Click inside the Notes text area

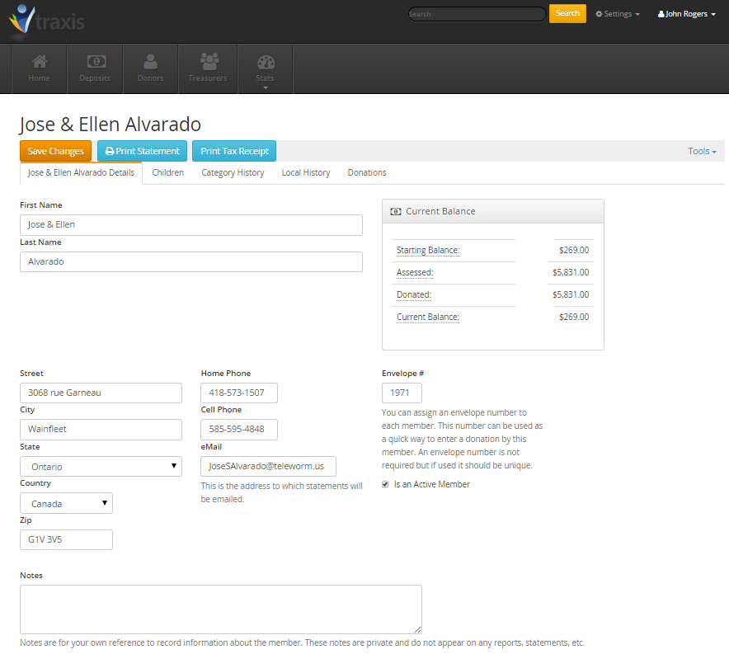[x=221, y=609]
